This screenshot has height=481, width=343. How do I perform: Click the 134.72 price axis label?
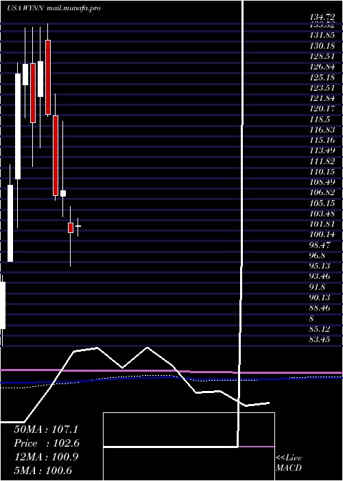[x=324, y=17]
